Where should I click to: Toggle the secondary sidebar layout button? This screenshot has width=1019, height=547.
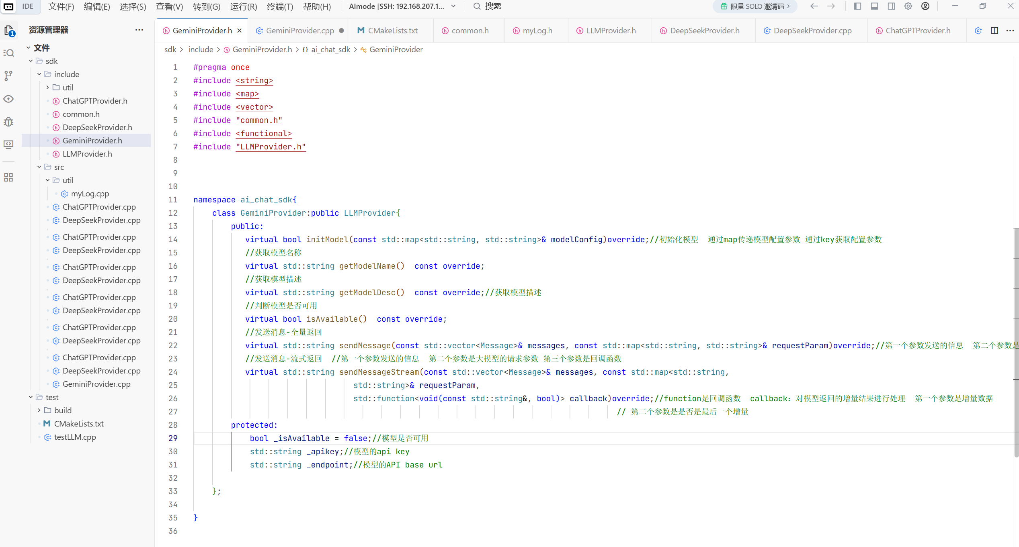(x=891, y=6)
